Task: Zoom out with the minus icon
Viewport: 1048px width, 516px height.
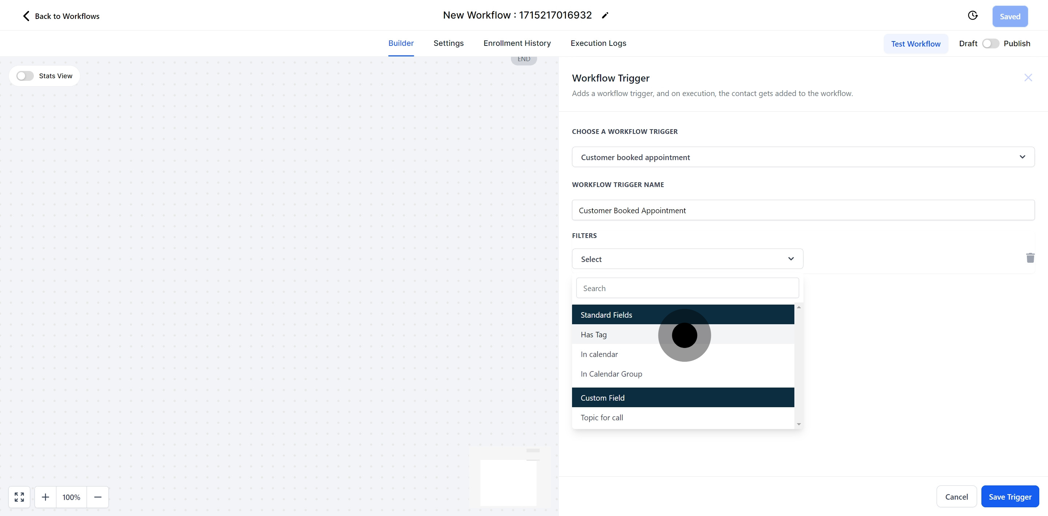Action: tap(98, 497)
